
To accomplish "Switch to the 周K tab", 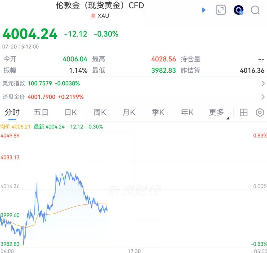I will 100,112.
